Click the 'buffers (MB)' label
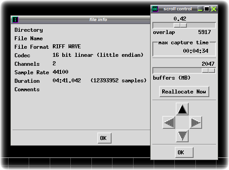Image resolution: width=229 pixels, height=170 pixels. pyautogui.click(x=172, y=78)
